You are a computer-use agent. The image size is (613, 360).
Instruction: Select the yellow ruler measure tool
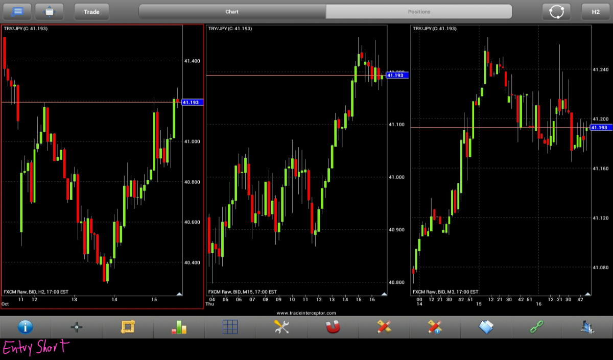(x=128, y=327)
